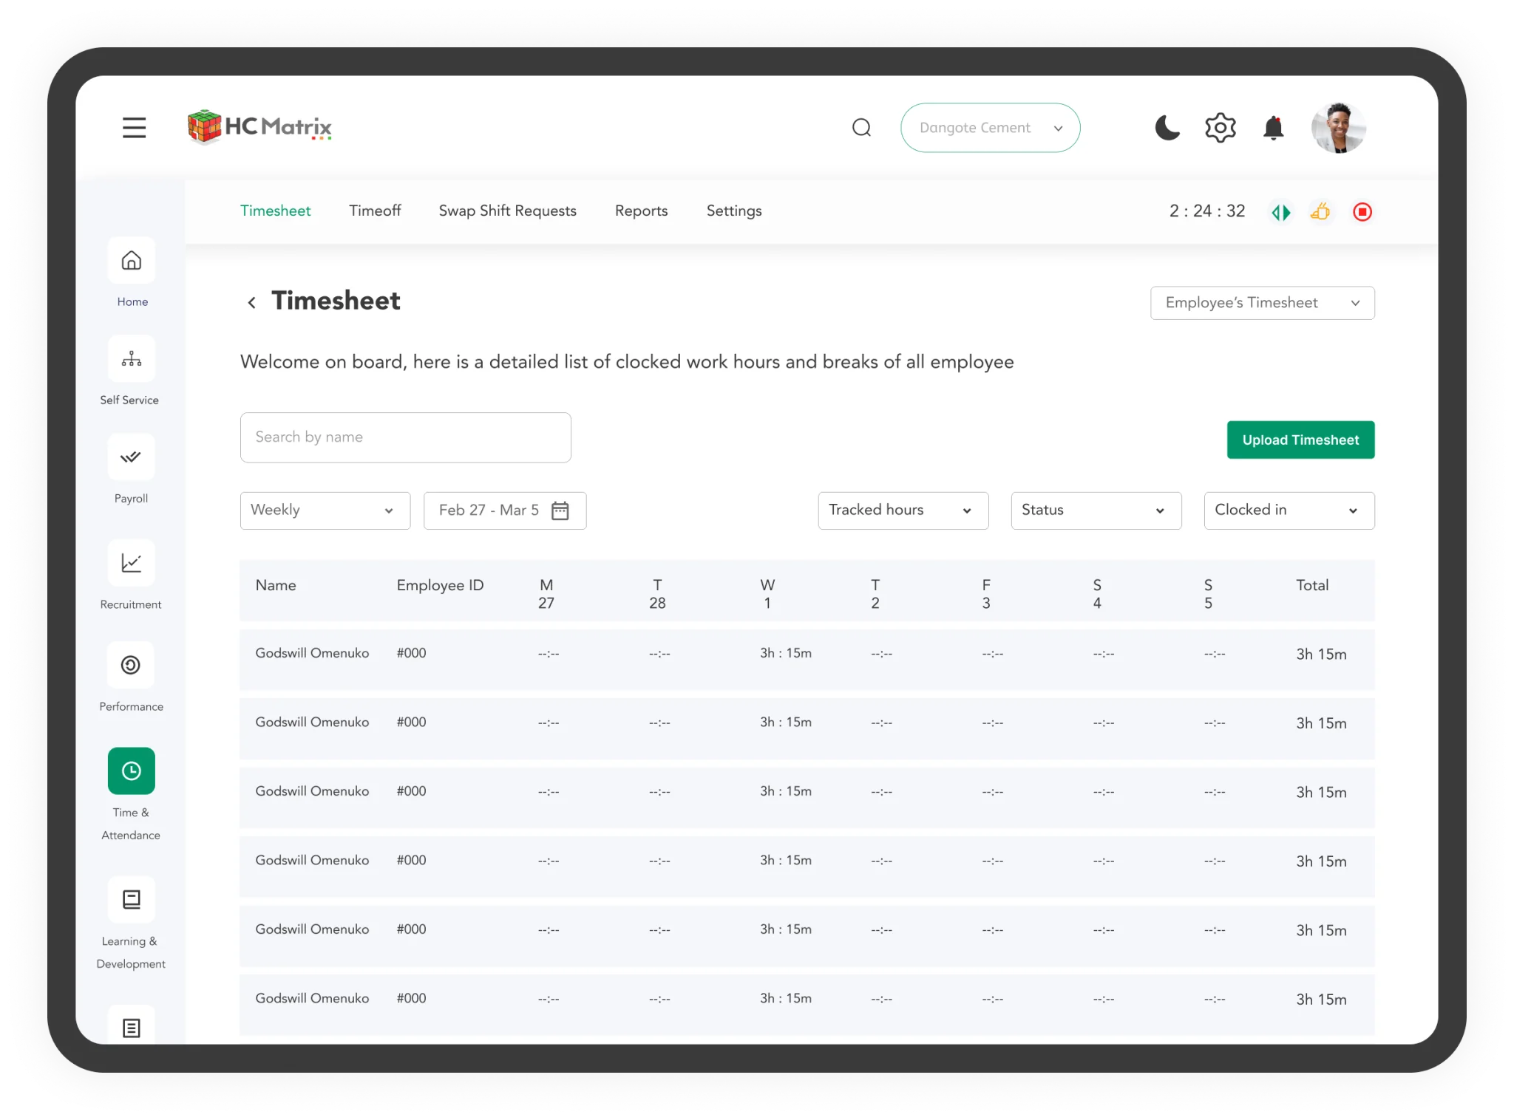Expand Employee's Timesheet dropdown
The width and height of the screenshot is (1514, 1120).
[x=1262, y=303]
